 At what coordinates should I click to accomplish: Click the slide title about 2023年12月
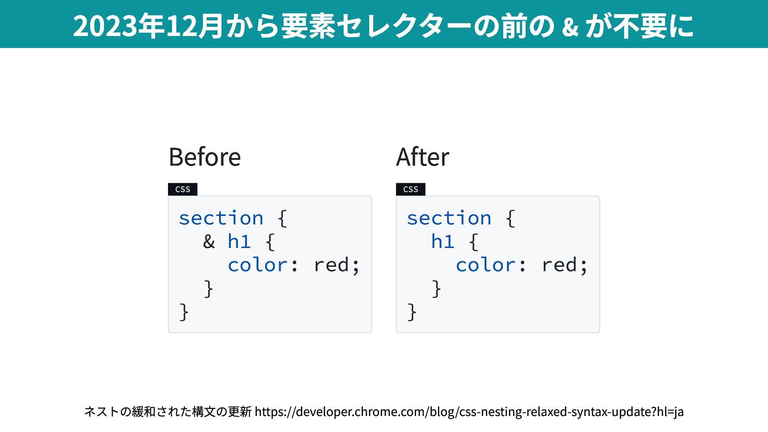coord(383,26)
